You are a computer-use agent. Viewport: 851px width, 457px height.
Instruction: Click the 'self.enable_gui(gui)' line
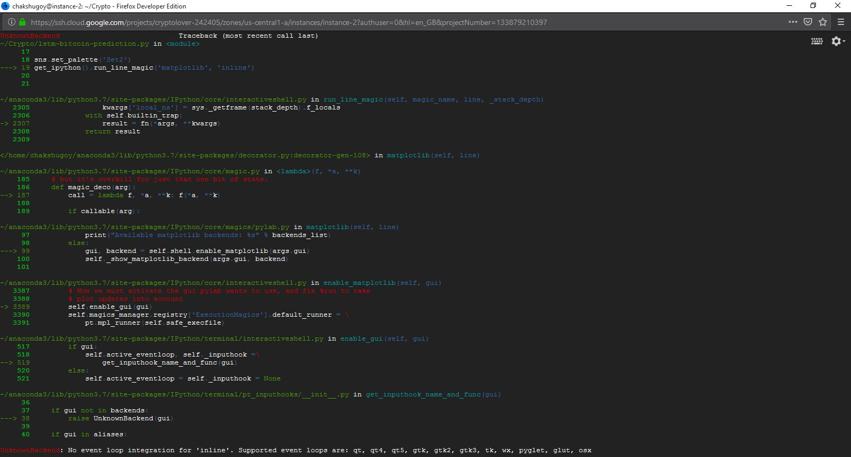[x=111, y=307]
